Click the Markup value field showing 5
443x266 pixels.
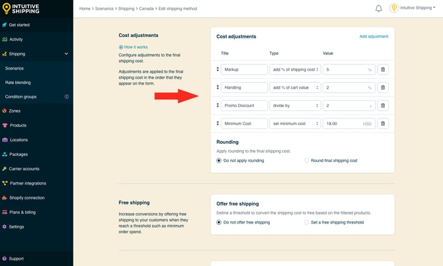349,69
